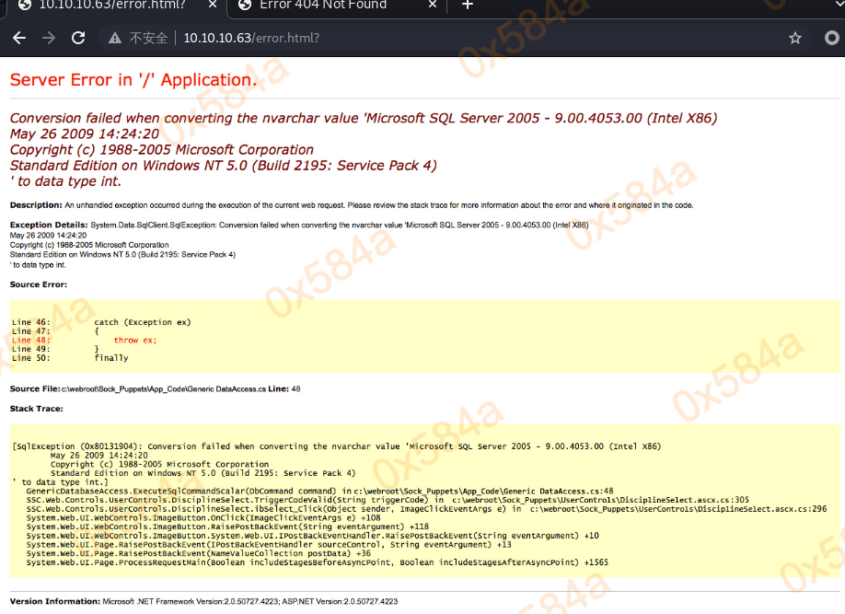Click the "Exception Details:" label

pyautogui.click(x=49, y=225)
